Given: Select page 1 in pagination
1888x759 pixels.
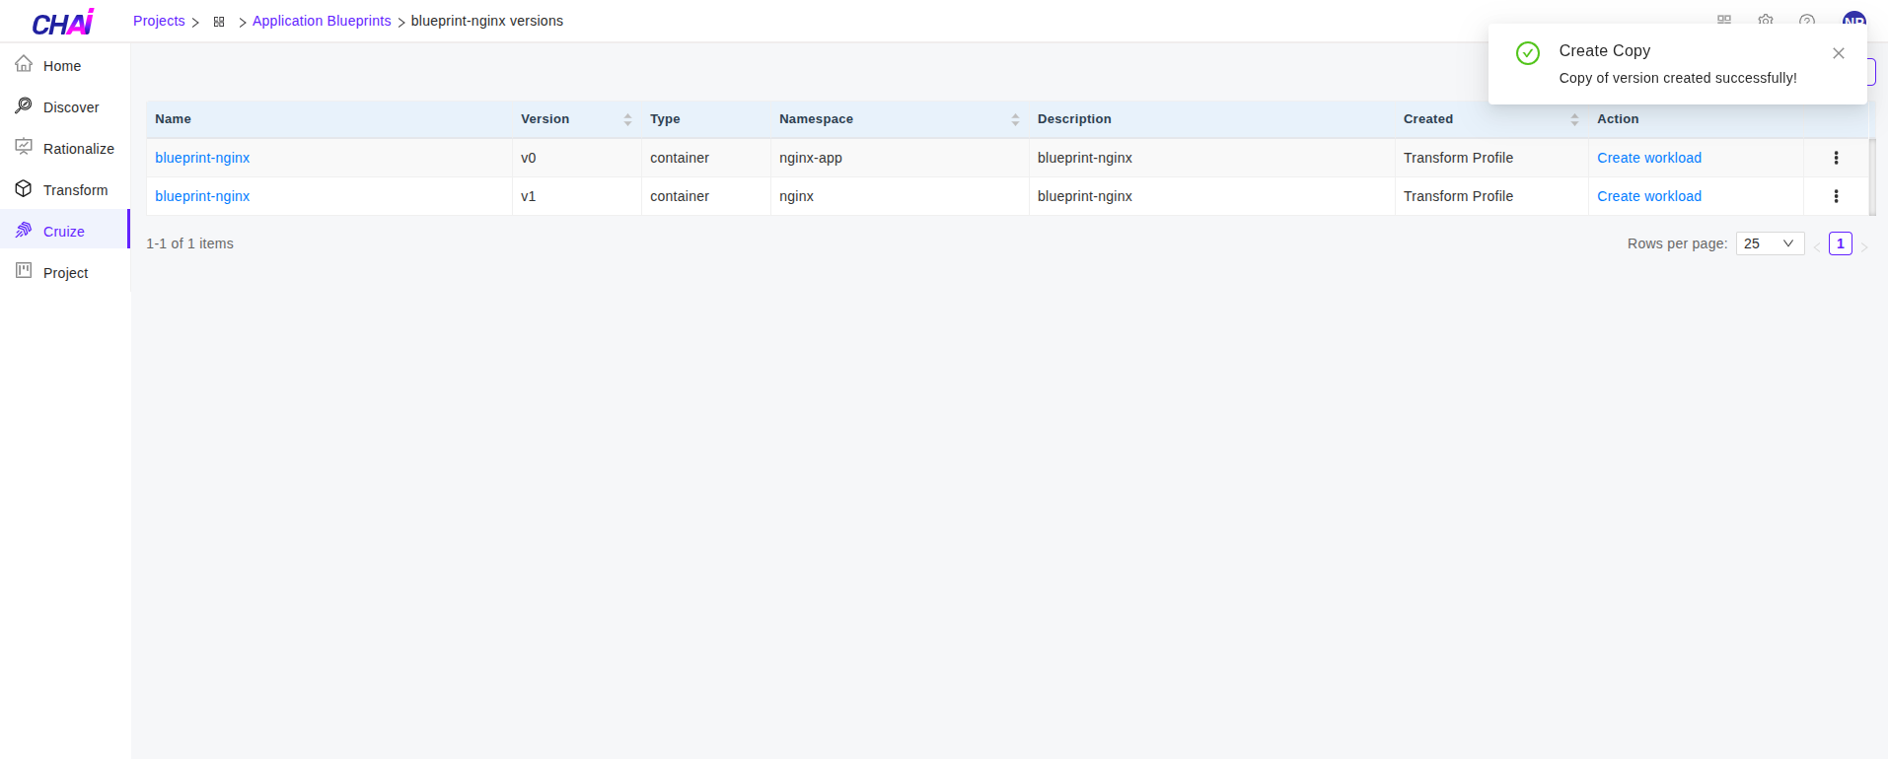Looking at the screenshot, I should tap(1840, 243).
